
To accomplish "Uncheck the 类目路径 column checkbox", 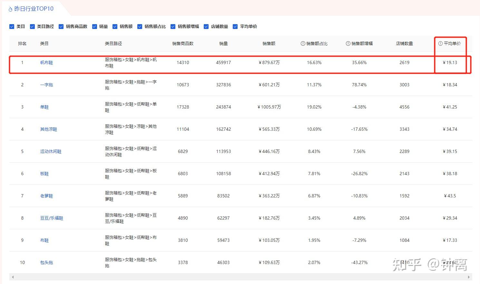I will 32,26.
